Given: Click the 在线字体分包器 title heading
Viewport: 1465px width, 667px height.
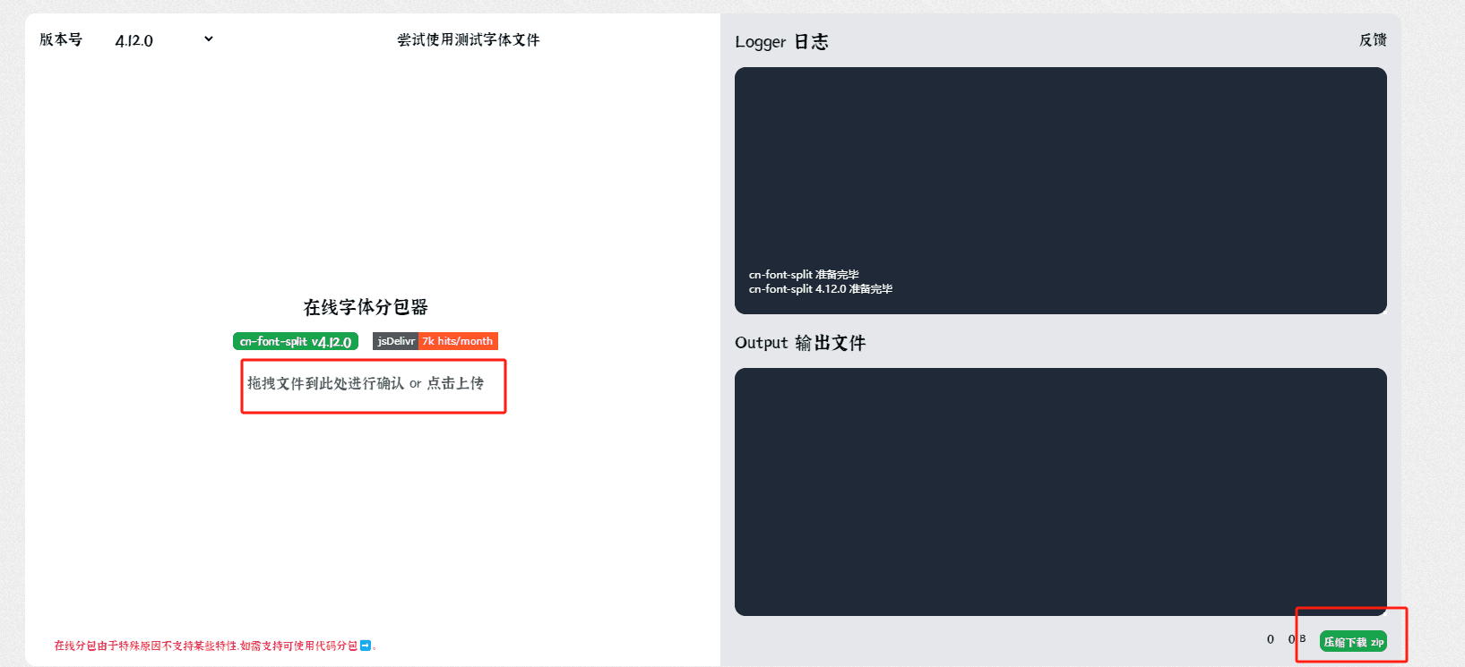Looking at the screenshot, I should [x=366, y=307].
